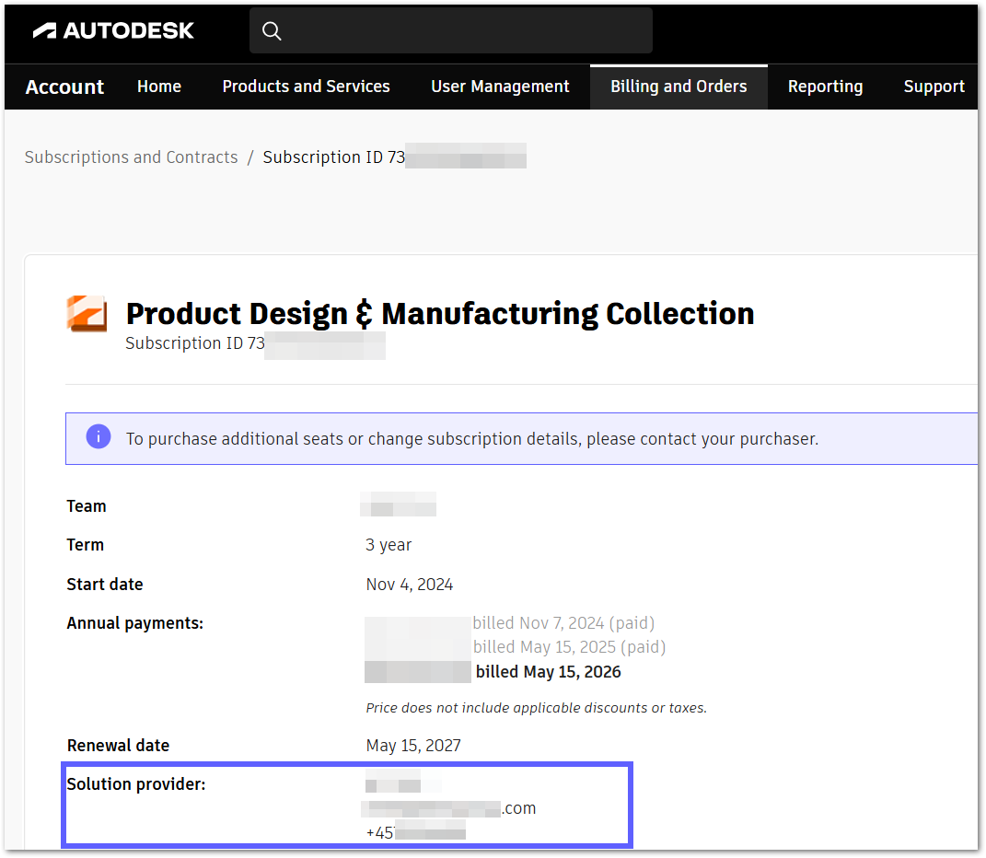The width and height of the screenshot is (986, 858).
Task: Open the Support tab
Action: tap(934, 86)
